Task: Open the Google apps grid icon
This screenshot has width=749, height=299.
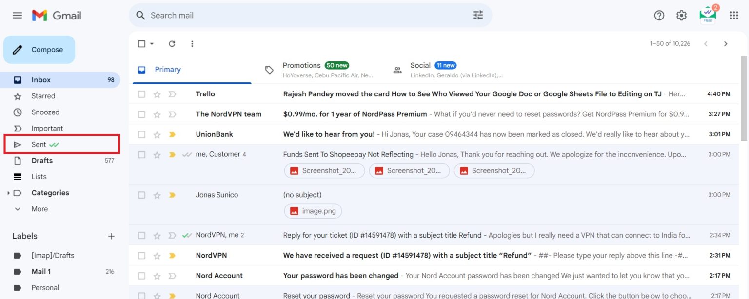Action: pos(733,15)
